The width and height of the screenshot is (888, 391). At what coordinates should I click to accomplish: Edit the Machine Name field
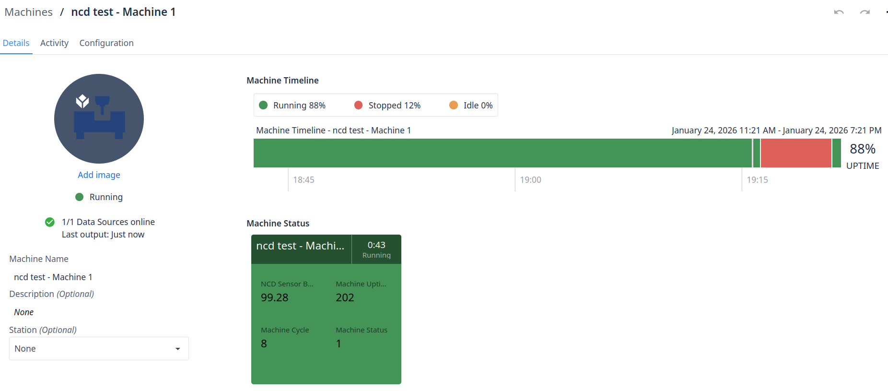pyautogui.click(x=53, y=277)
